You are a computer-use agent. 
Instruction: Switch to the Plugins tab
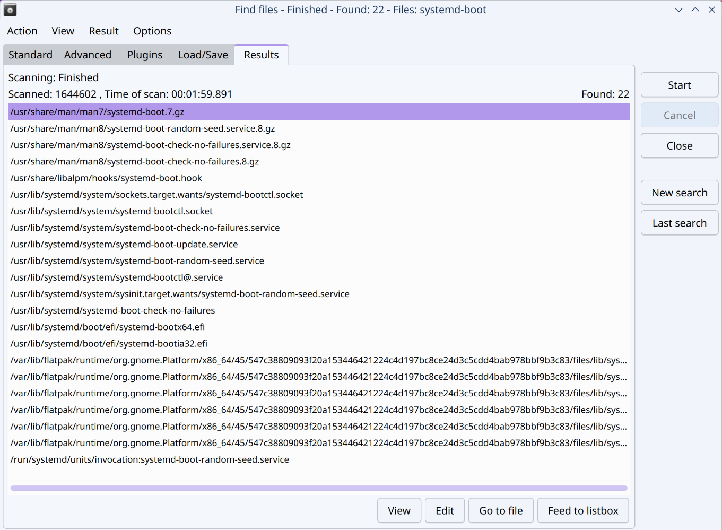[145, 55]
